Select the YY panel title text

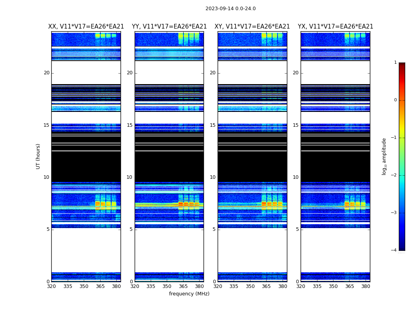click(x=169, y=27)
